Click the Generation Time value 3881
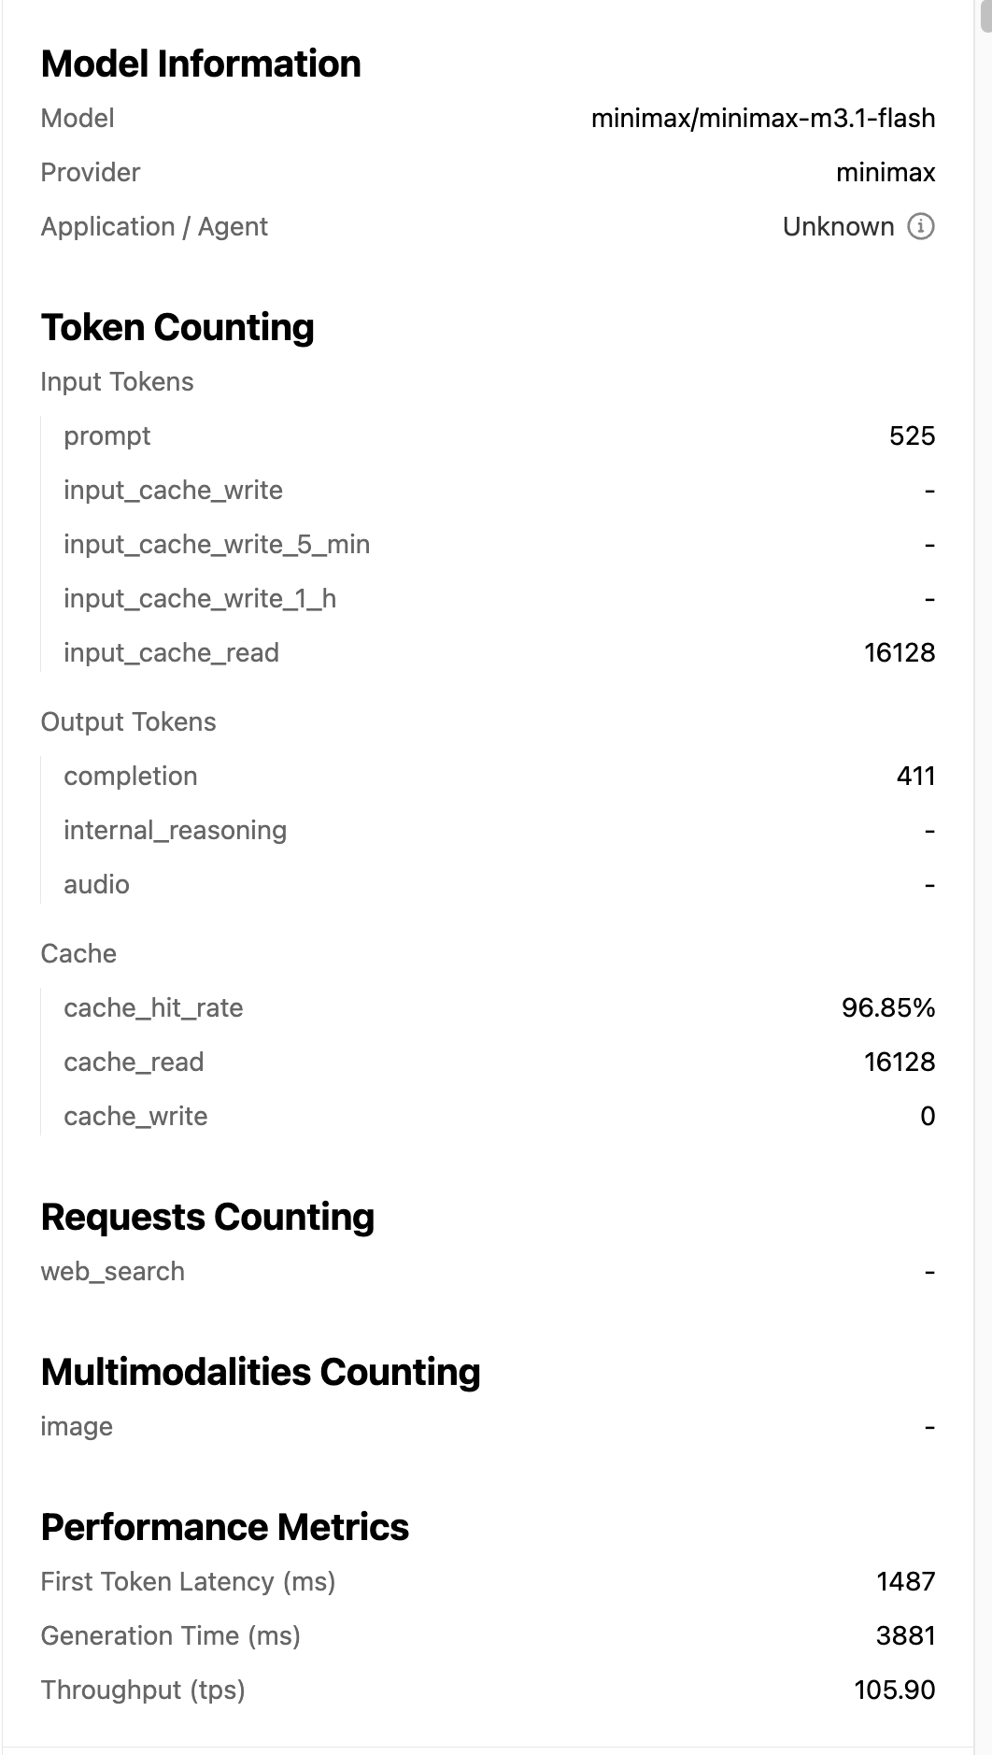Screen dimensions: 992x1755 tap(906, 1636)
